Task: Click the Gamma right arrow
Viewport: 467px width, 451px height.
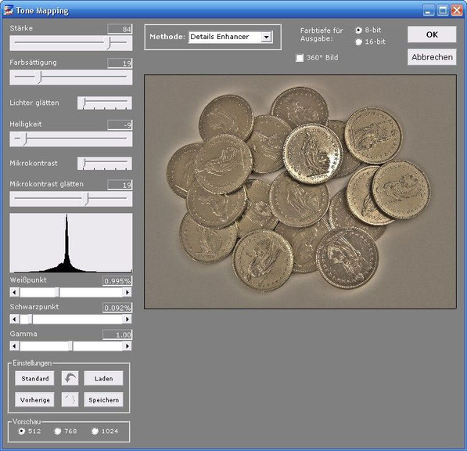Action: click(x=128, y=346)
